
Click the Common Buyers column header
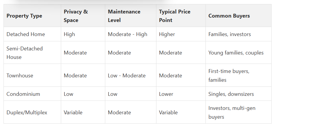click(x=229, y=16)
